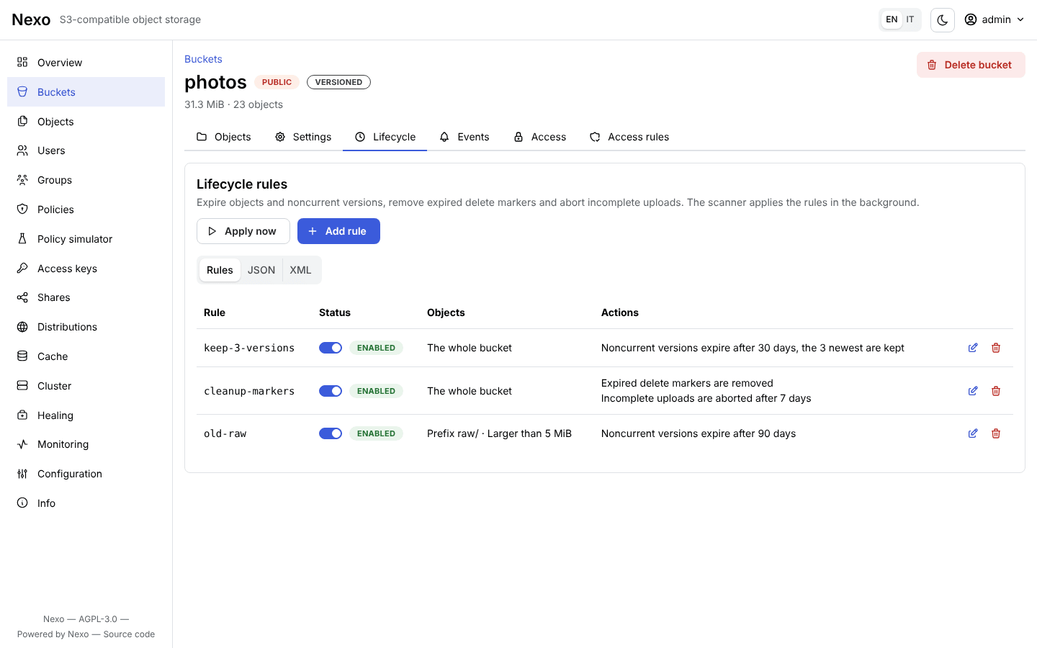The width and height of the screenshot is (1037, 648).
Task: Disable the keep-3-versions rule toggle
Action: (x=331, y=348)
